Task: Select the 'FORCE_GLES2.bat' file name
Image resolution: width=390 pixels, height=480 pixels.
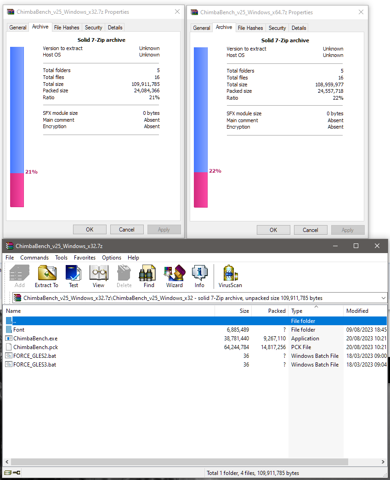Action: tap(34, 356)
